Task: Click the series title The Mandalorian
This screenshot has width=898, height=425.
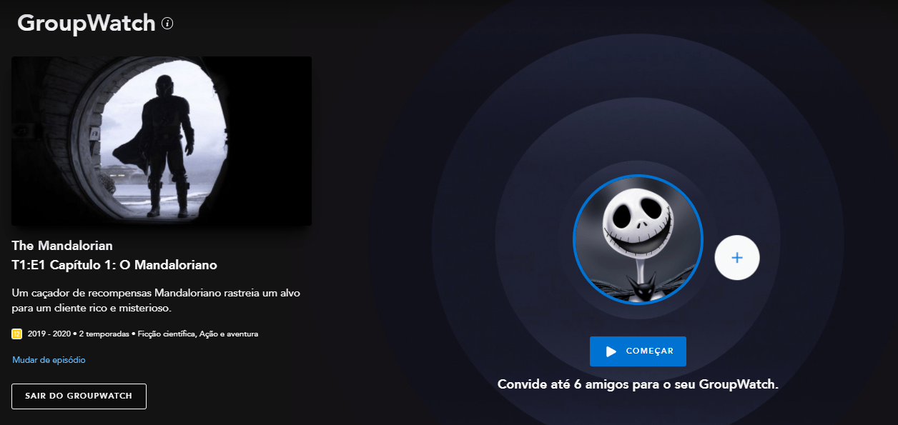Action: [x=62, y=246]
